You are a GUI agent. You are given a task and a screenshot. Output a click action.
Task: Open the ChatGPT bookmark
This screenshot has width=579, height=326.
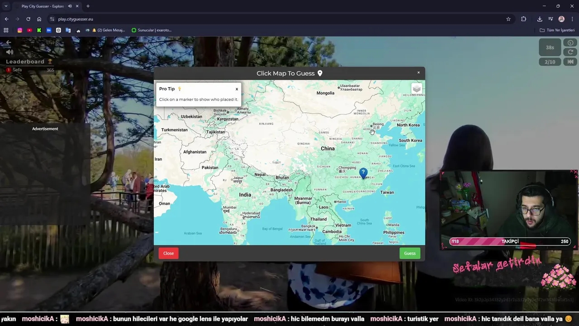pos(58,30)
